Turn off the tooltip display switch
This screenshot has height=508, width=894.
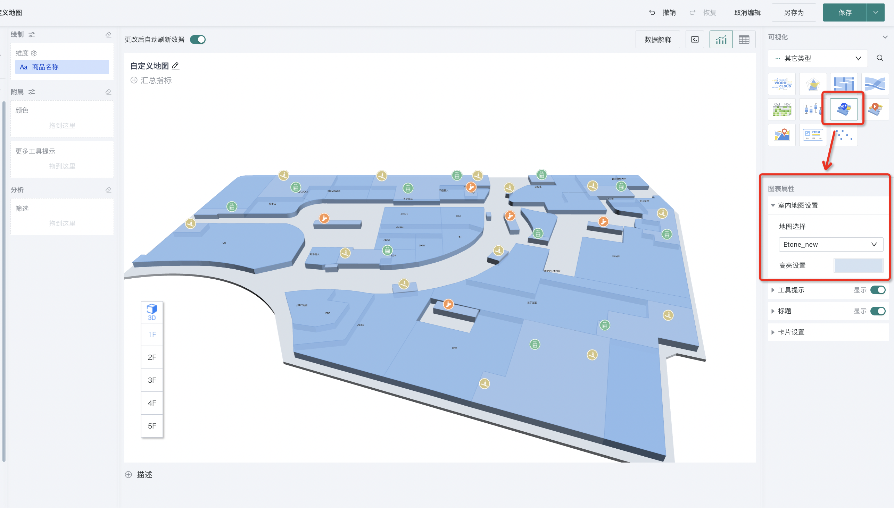pyautogui.click(x=878, y=290)
